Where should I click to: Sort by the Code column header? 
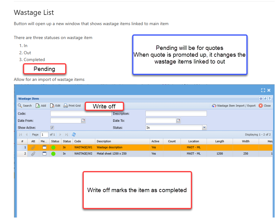pyautogui.click(x=84, y=141)
